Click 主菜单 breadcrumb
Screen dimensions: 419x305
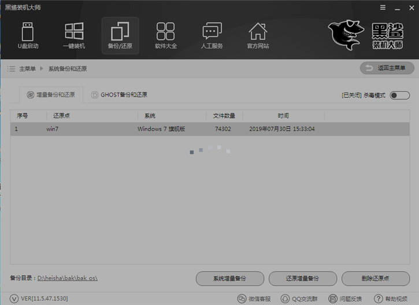(27, 69)
